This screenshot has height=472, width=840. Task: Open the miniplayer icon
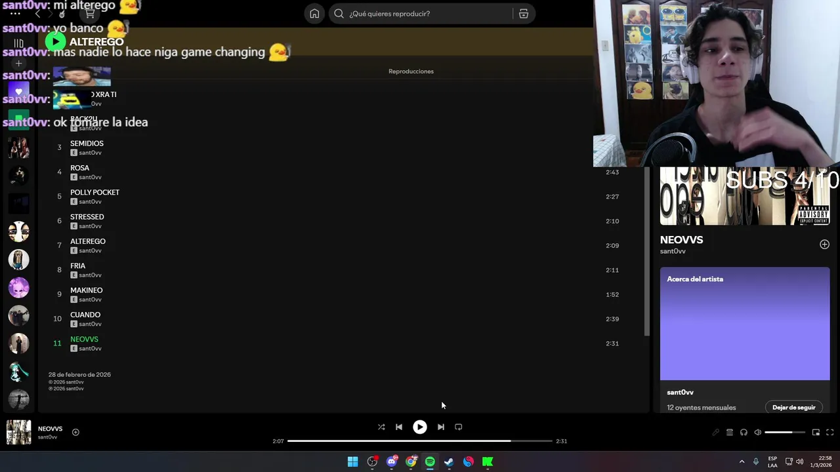point(816,432)
